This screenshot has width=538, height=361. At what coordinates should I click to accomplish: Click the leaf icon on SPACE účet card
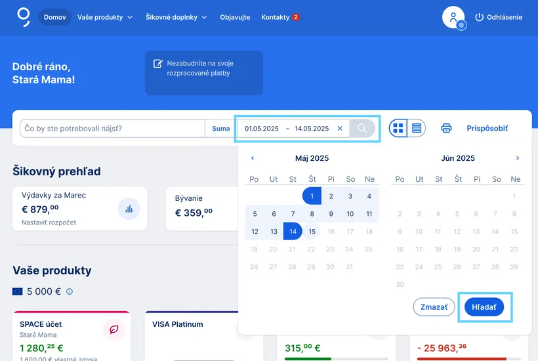(x=114, y=329)
